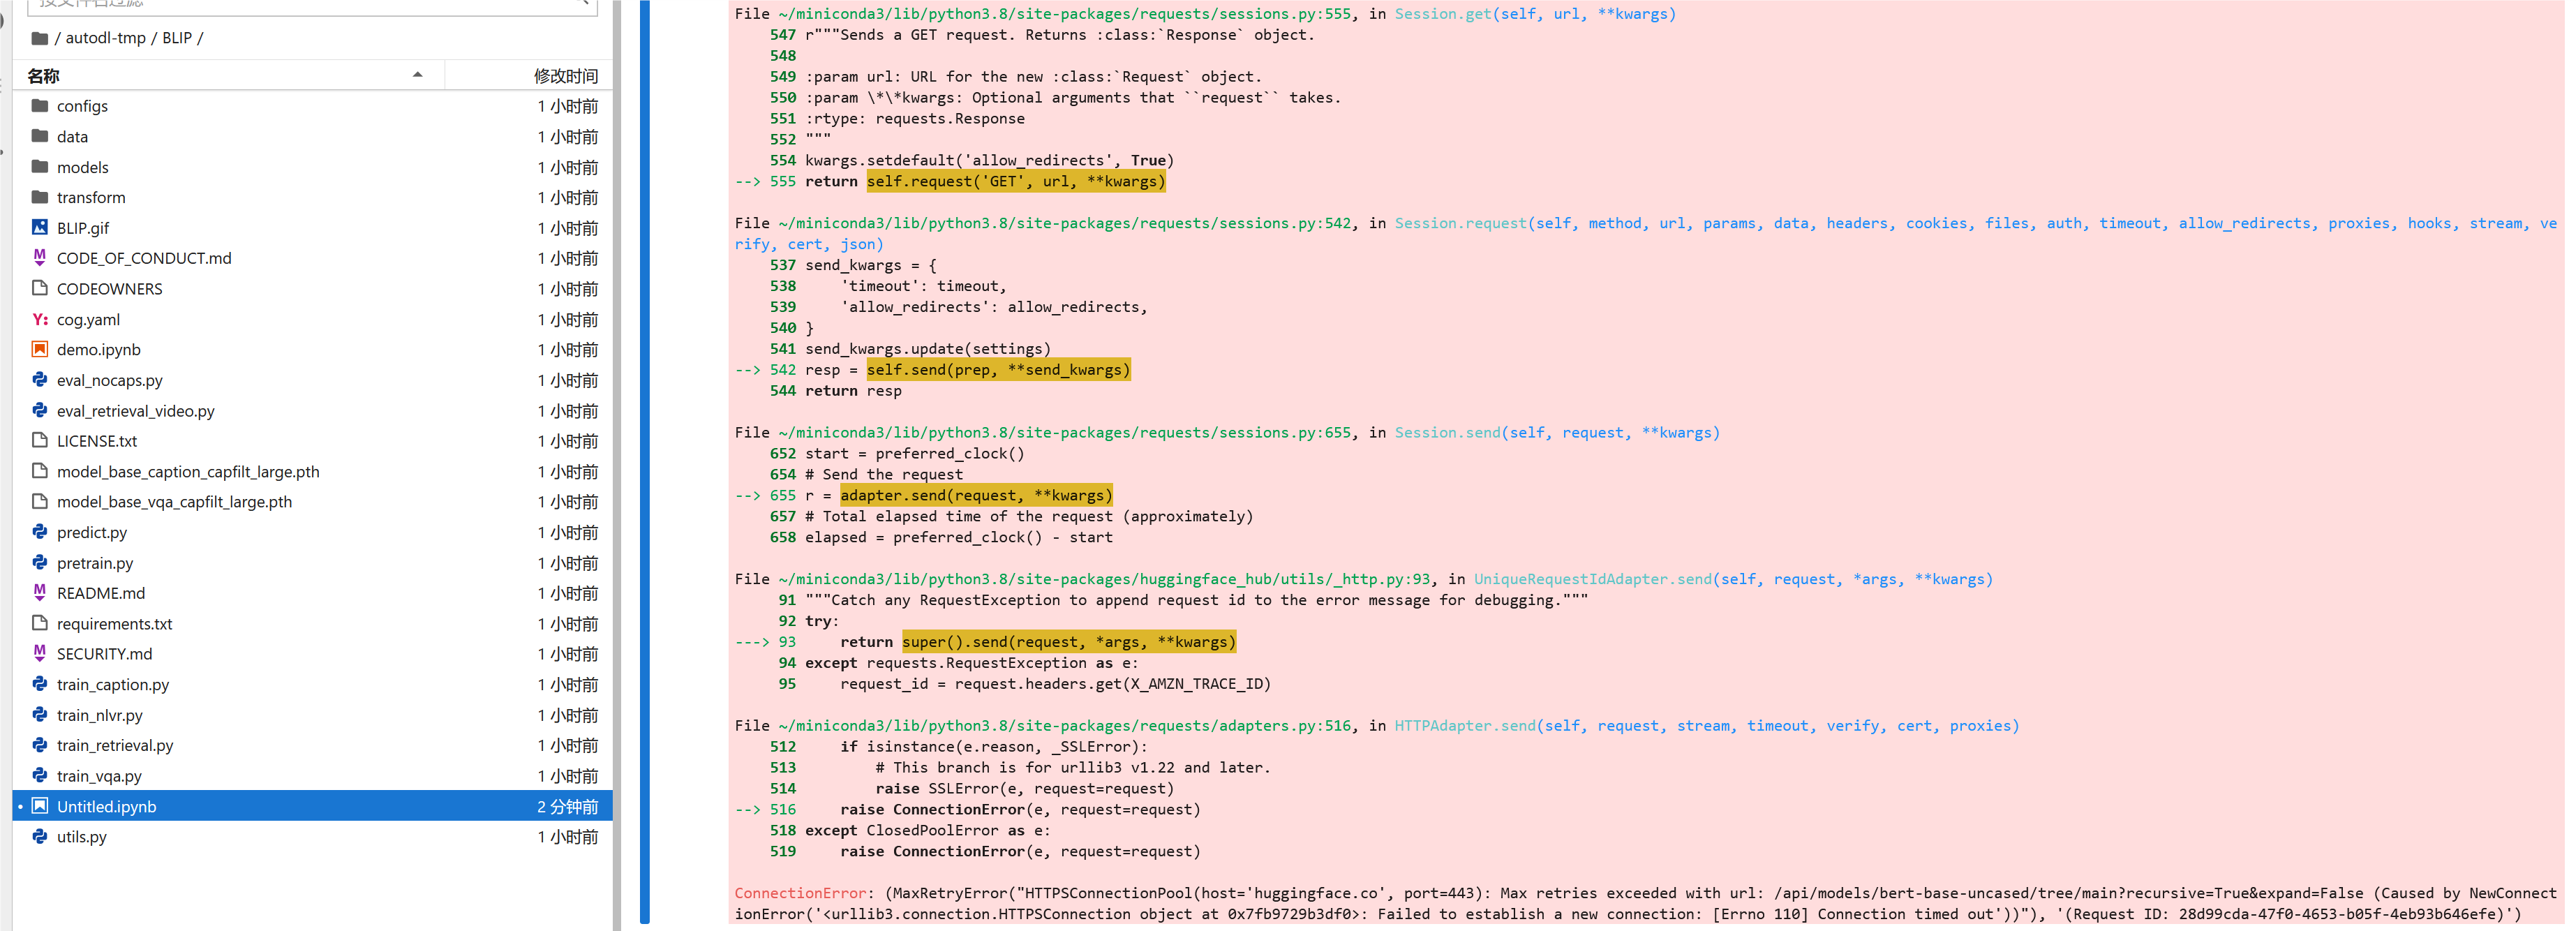The width and height of the screenshot is (2576, 931).
Task: Click the Untitled.ipynb notebook icon
Action: tap(40, 806)
